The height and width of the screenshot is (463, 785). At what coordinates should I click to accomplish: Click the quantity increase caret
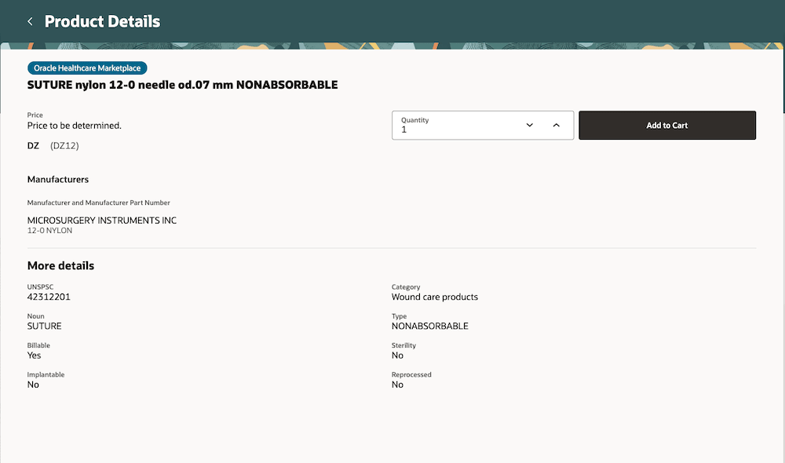(557, 125)
